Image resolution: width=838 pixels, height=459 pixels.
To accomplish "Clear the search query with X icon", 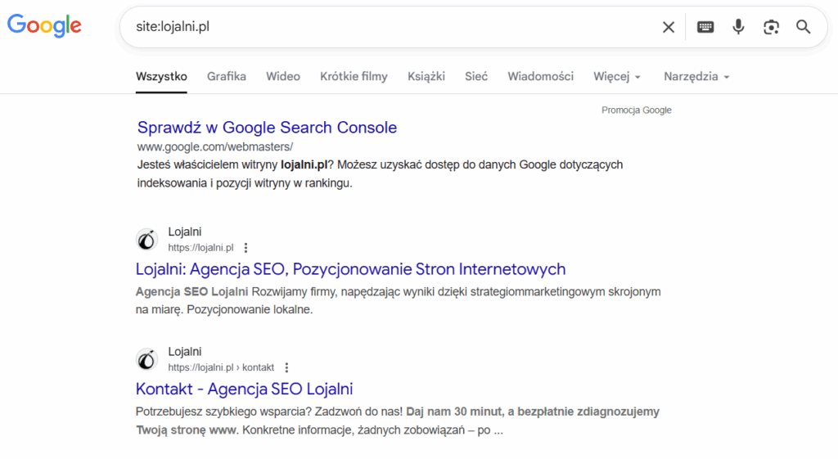I will tap(669, 27).
